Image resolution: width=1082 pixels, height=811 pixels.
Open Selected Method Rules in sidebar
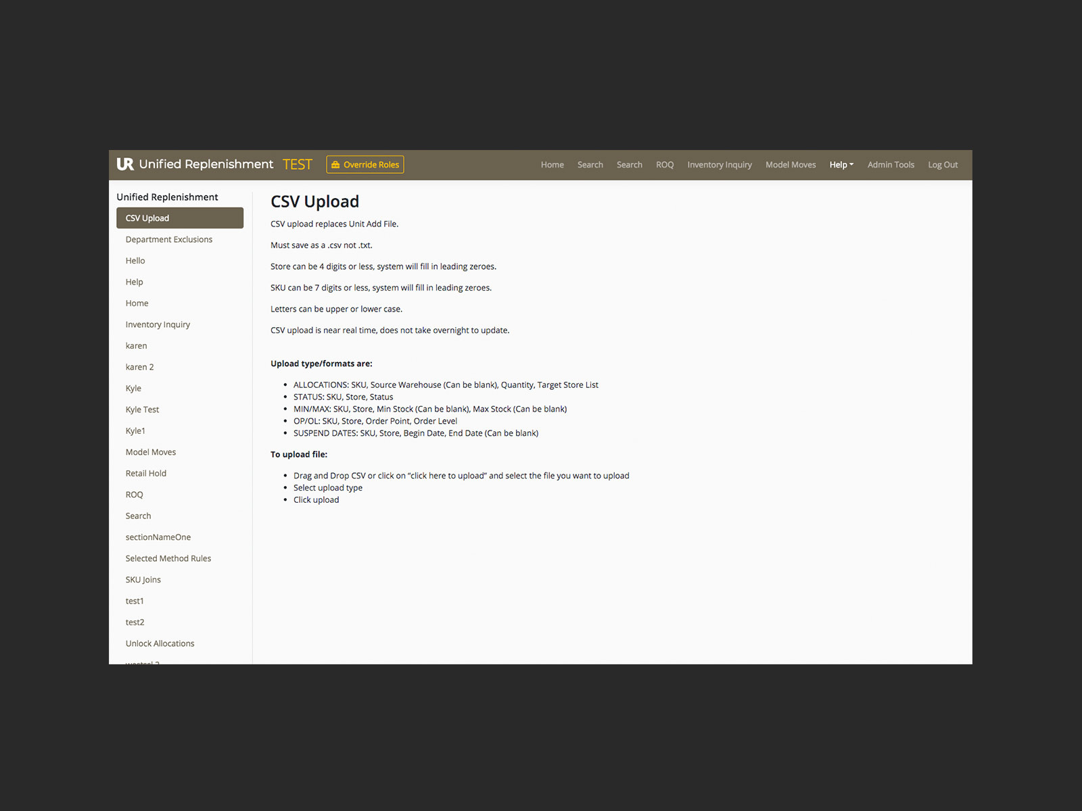168,559
